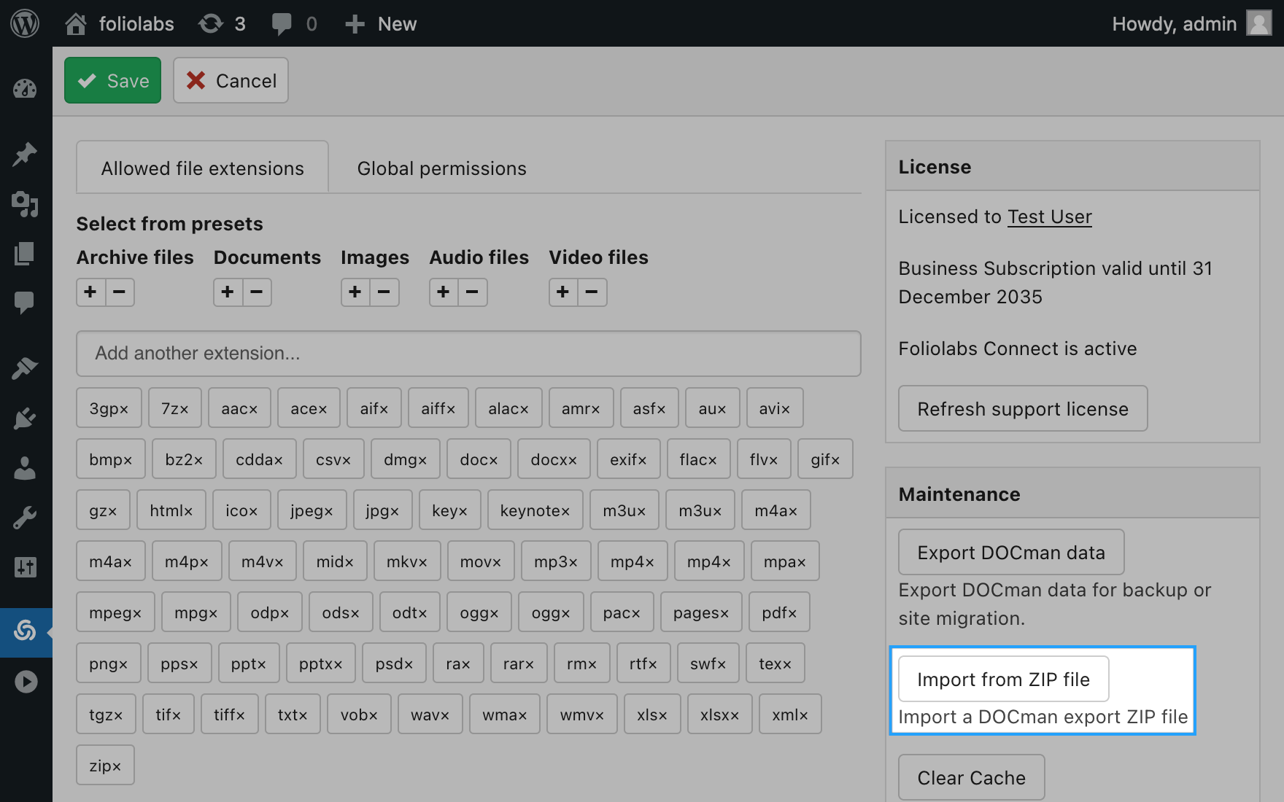Remove the pdf extension tag

coord(792,614)
